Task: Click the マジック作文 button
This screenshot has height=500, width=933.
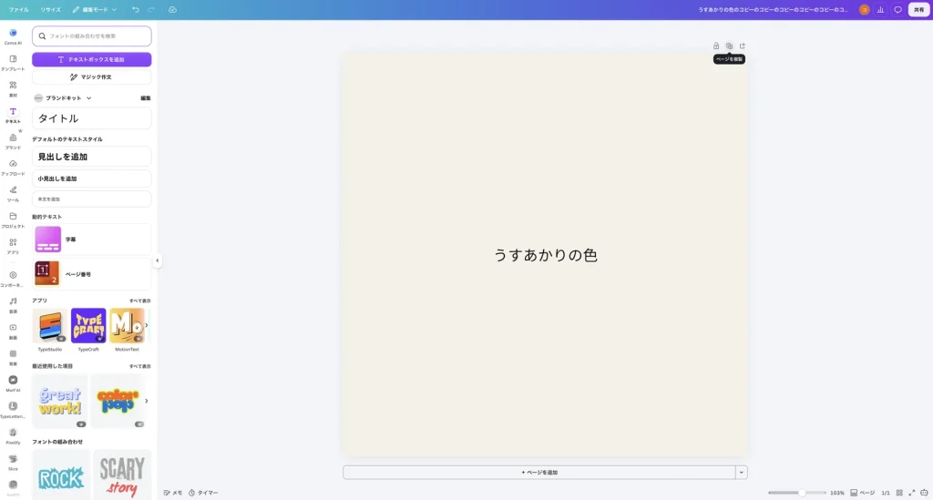Action: point(92,77)
